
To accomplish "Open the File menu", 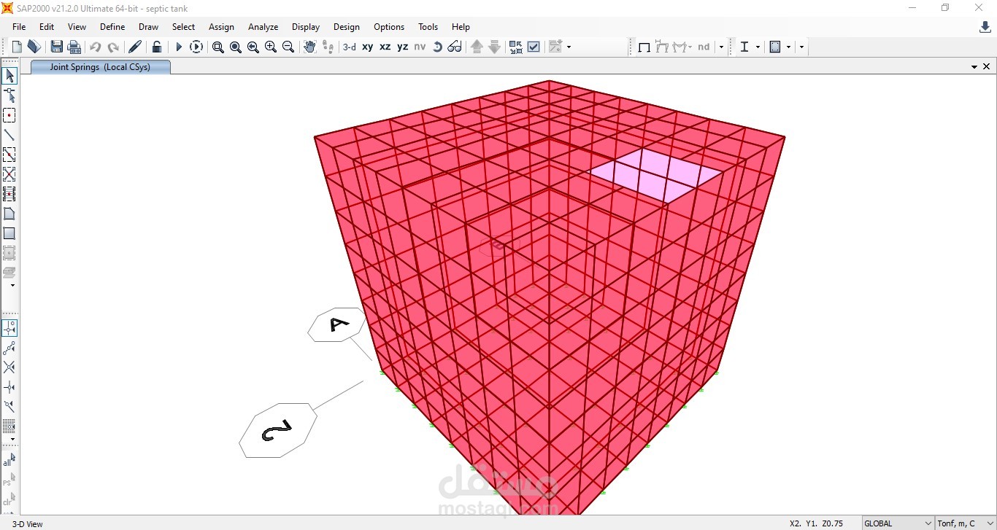I will [19, 26].
